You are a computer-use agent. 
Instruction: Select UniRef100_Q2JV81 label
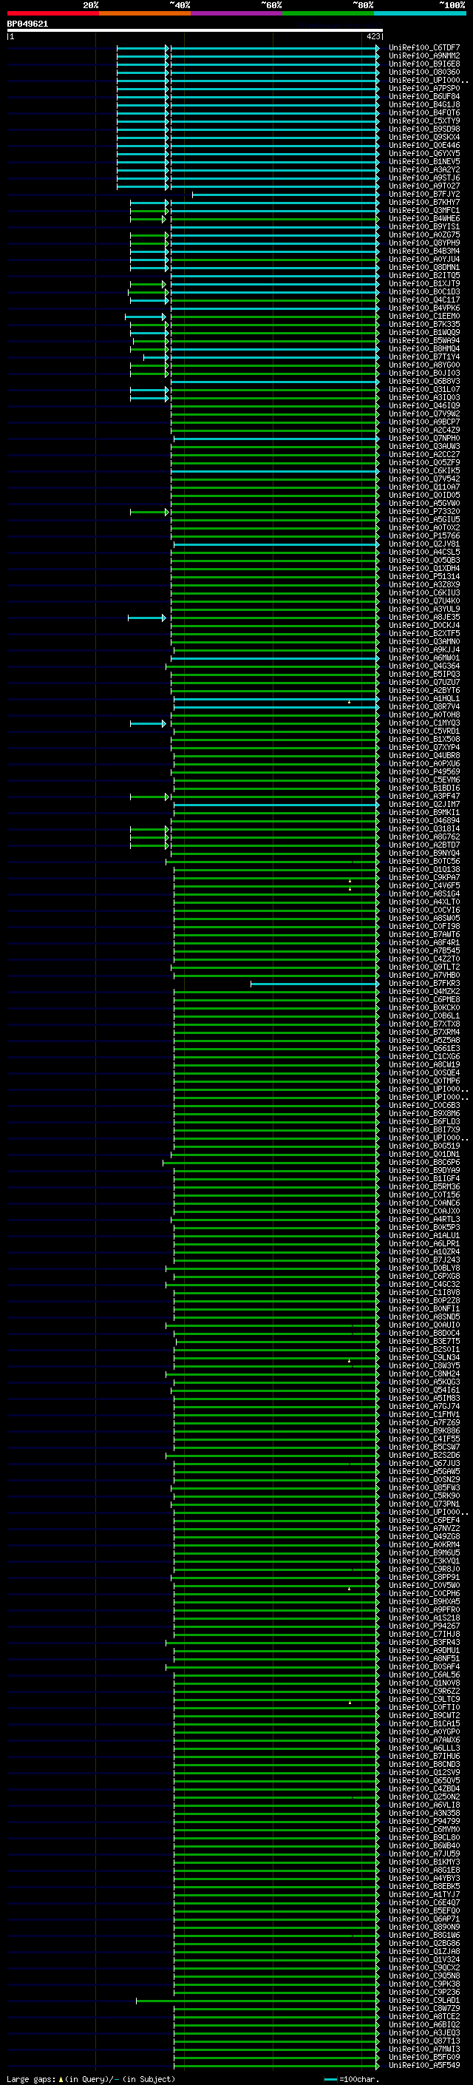pyautogui.click(x=423, y=544)
